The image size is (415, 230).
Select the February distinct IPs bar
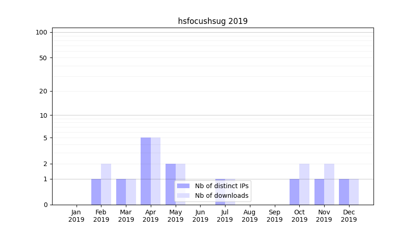[x=96, y=192]
